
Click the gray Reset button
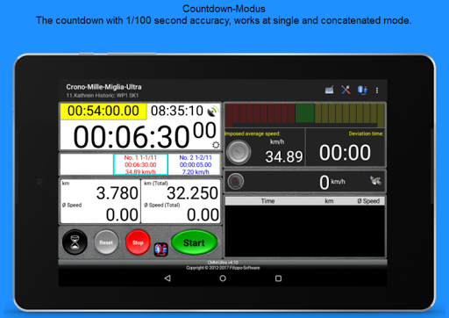tap(106, 242)
